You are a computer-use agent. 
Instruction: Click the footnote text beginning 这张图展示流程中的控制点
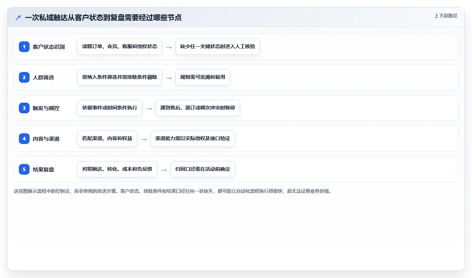pyautogui.click(x=173, y=191)
